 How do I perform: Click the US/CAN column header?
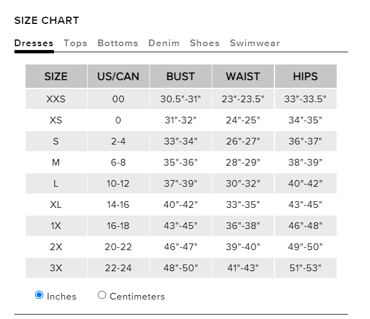(118, 77)
